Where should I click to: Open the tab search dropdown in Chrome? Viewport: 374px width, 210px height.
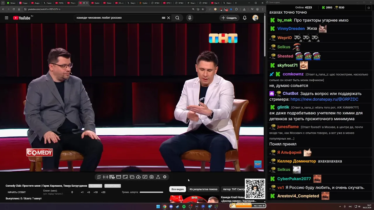click(3, 3)
